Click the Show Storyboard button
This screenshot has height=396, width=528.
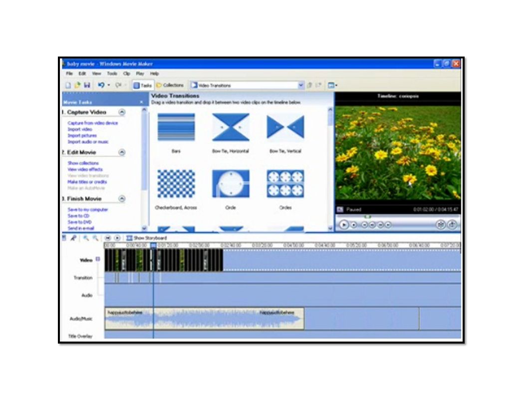(147, 238)
